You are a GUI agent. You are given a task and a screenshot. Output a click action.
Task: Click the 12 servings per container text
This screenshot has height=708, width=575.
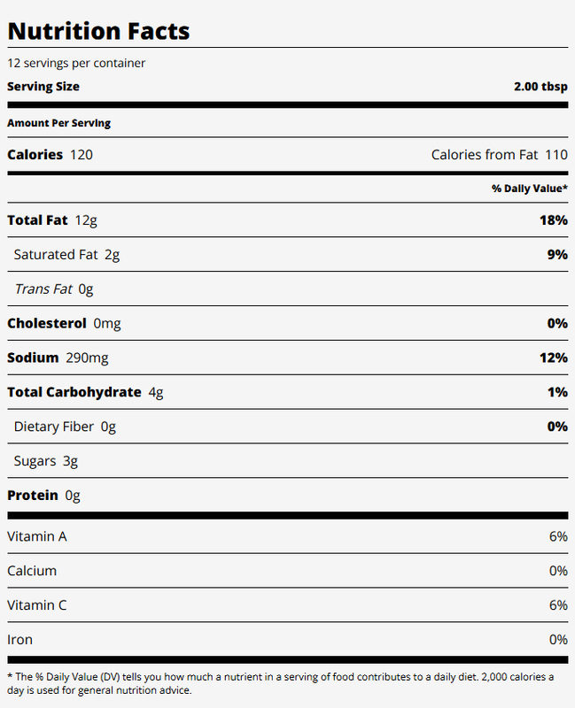pyautogui.click(x=76, y=63)
